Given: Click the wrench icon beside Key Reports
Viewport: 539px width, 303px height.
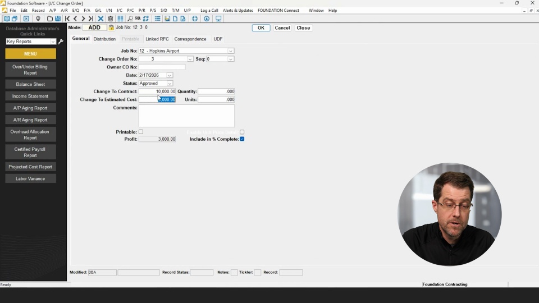Looking at the screenshot, I should pyautogui.click(x=61, y=42).
